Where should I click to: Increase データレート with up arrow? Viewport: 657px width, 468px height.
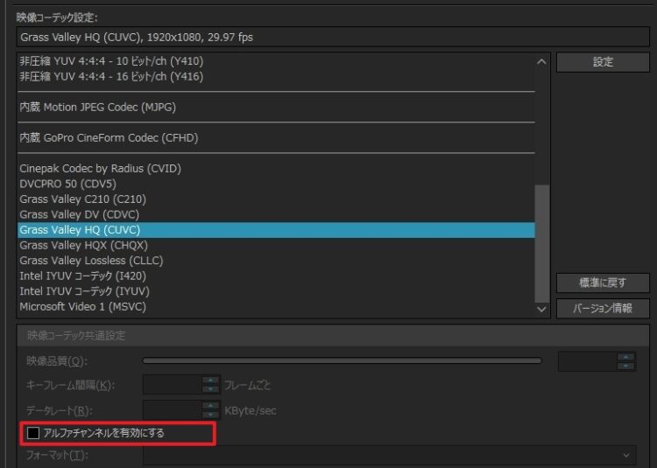(210, 406)
